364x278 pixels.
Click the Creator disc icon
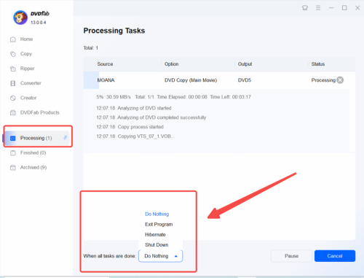[13, 98]
